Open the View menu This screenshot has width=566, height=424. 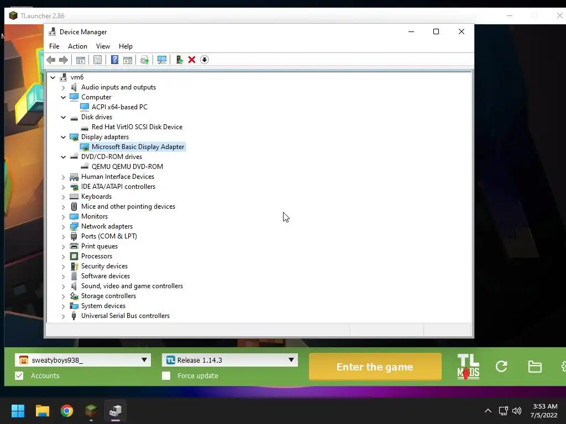point(103,46)
